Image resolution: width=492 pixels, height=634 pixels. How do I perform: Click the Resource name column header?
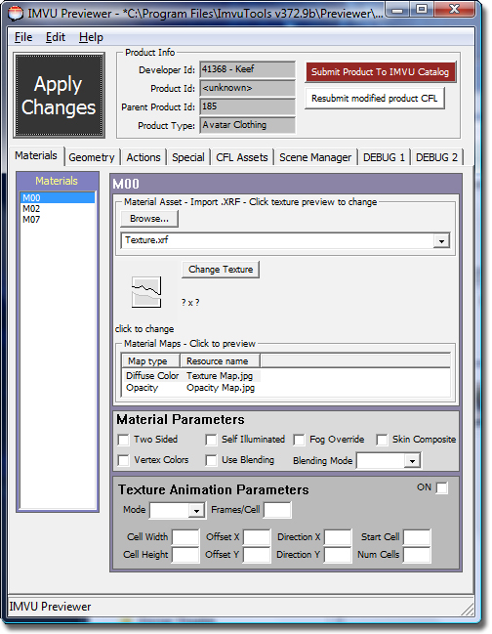tap(221, 361)
